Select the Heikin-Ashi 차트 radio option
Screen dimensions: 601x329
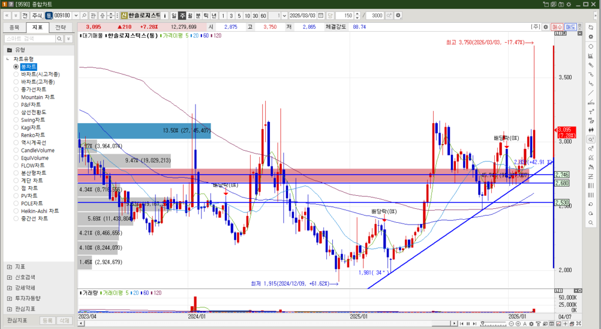point(16,211)
